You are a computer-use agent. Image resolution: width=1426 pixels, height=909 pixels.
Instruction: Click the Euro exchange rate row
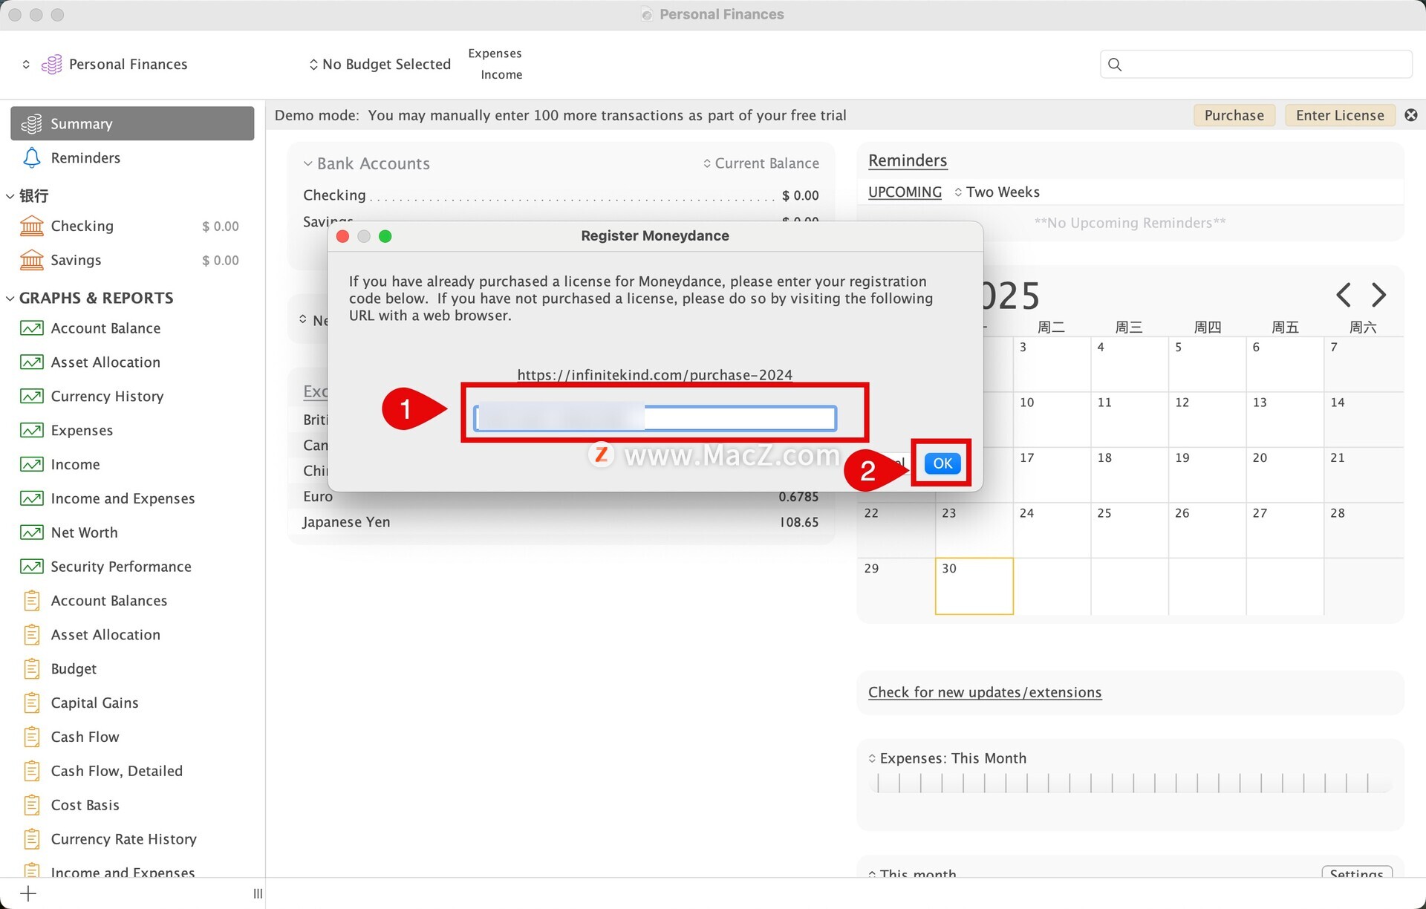click(561, 497)
